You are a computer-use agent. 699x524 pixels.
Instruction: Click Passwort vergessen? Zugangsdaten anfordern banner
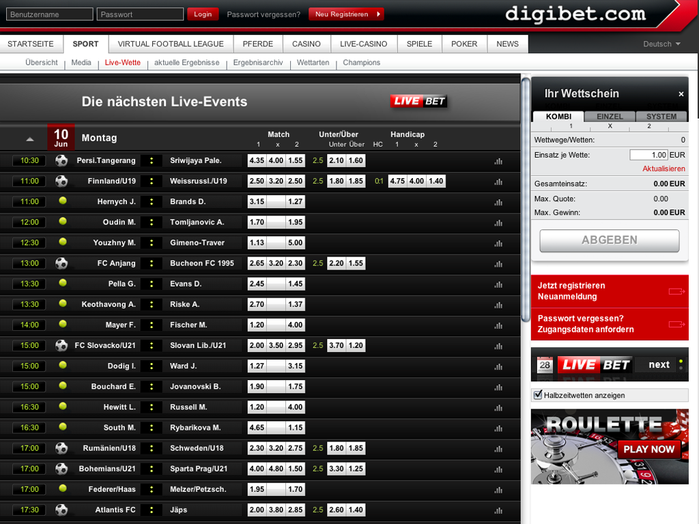[x=610, y=324]
